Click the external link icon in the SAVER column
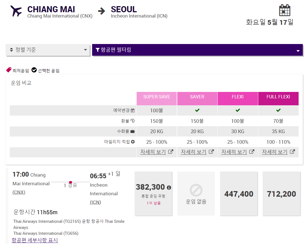The width and height of the screenshot is (305, 244). pos(211,152)
